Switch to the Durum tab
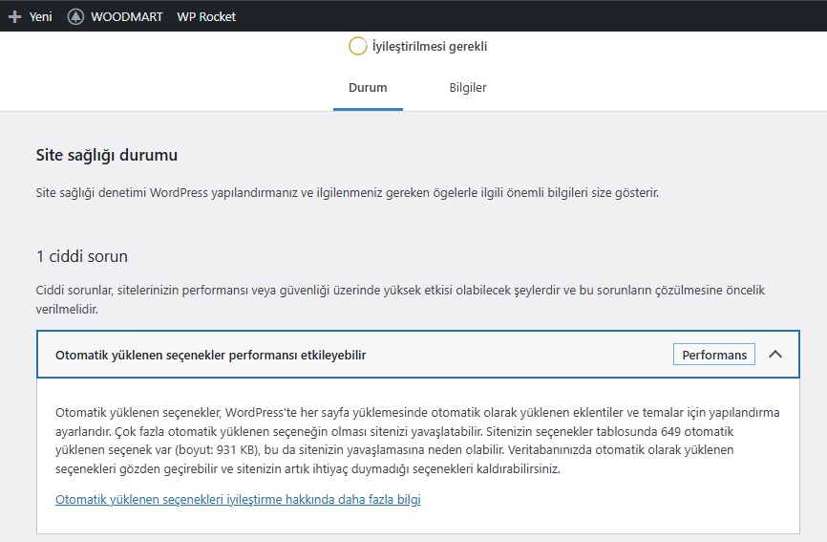827x542 pixels. coord(368,88)
